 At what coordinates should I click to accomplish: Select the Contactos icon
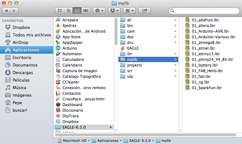(58, 93)
